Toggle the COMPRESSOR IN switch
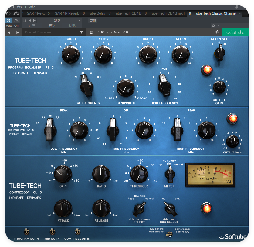This screenshot has width=254, height=247. 77,232
